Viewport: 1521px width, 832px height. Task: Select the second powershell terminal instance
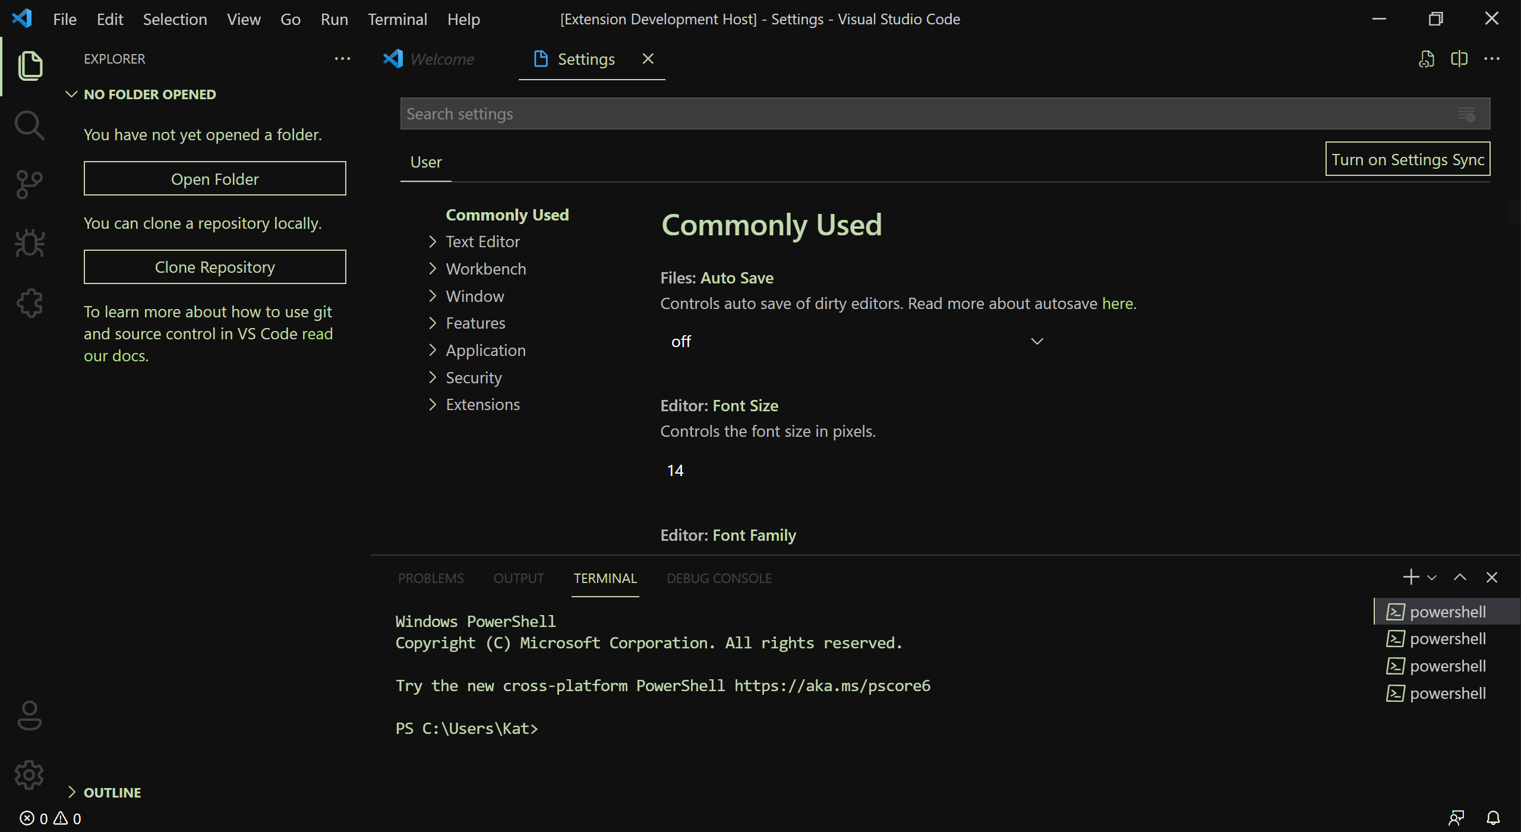pos(1447,639)
